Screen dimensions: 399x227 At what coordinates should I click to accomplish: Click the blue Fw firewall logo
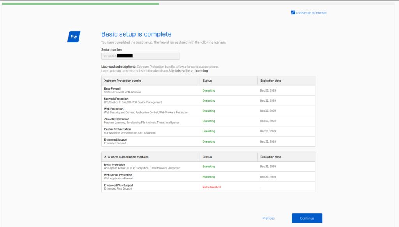[74, 37]
